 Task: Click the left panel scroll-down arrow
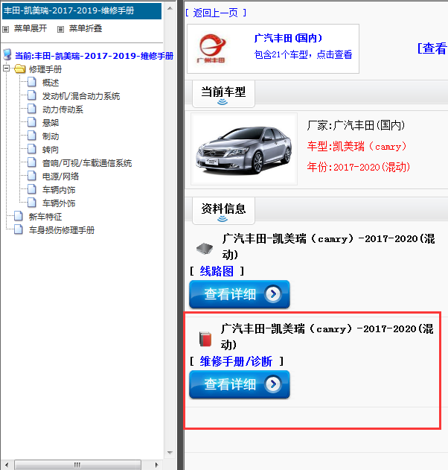point(170,452)
